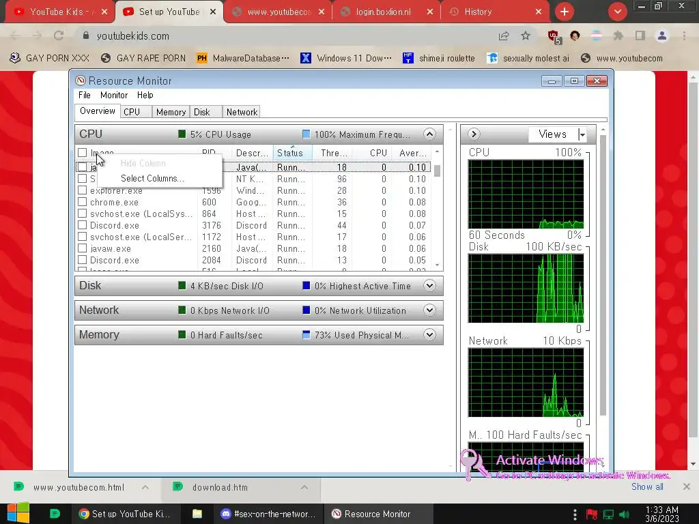Viewport: 699px width, 524px height.
Task: Check the explorer.exe process checkbox
Action: pos(82,190)
